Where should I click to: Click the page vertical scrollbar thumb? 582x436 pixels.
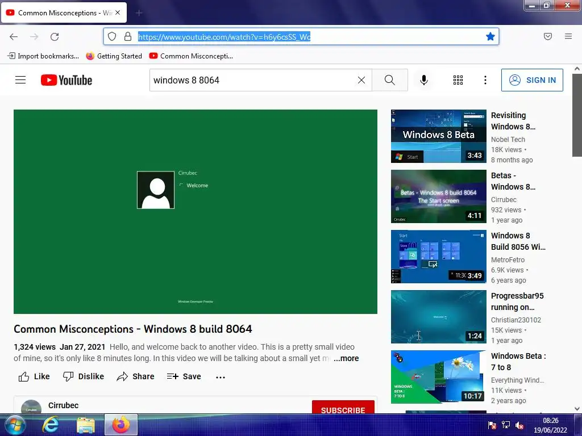pyautogui.click(x=577, y=115)
